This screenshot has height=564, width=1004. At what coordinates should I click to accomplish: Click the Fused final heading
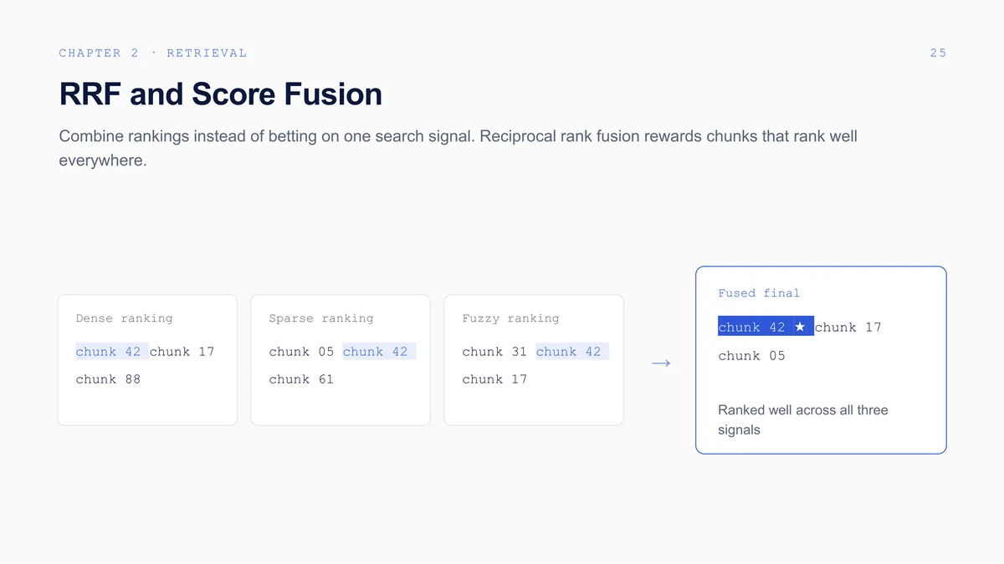759,293
